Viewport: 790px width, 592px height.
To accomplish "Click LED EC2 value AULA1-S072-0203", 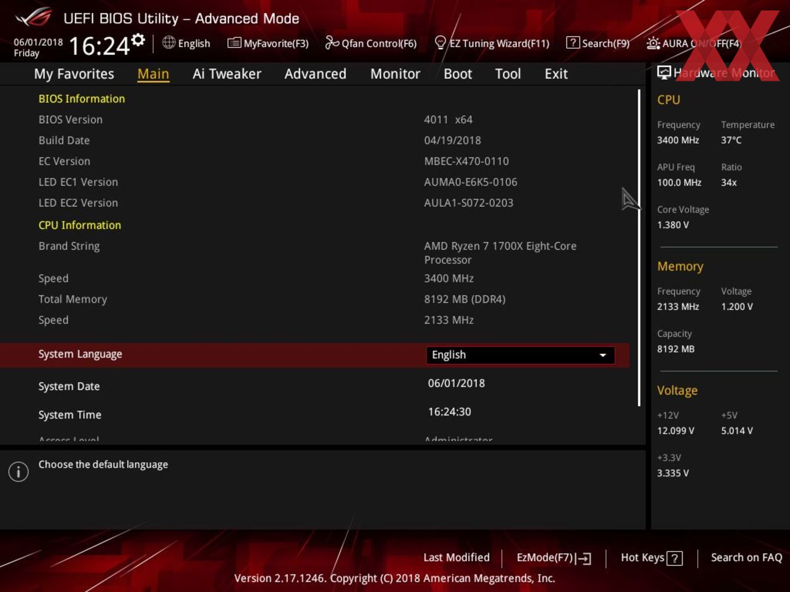I will [x=469, y=203].
